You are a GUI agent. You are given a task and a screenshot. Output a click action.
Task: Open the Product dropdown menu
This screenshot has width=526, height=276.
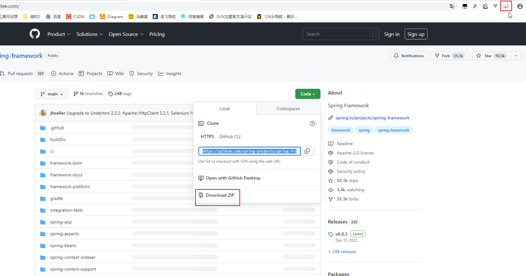(59, 34)
